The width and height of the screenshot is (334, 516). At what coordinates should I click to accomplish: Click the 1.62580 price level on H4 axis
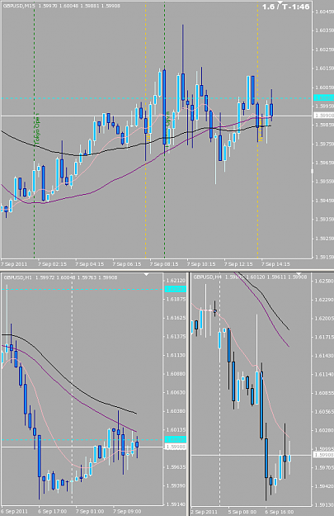(x=324, y=281)
